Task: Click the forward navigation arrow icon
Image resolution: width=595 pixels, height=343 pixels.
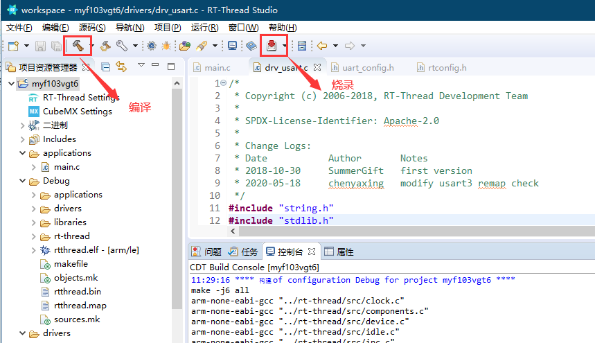Action: tap(350, 46)
